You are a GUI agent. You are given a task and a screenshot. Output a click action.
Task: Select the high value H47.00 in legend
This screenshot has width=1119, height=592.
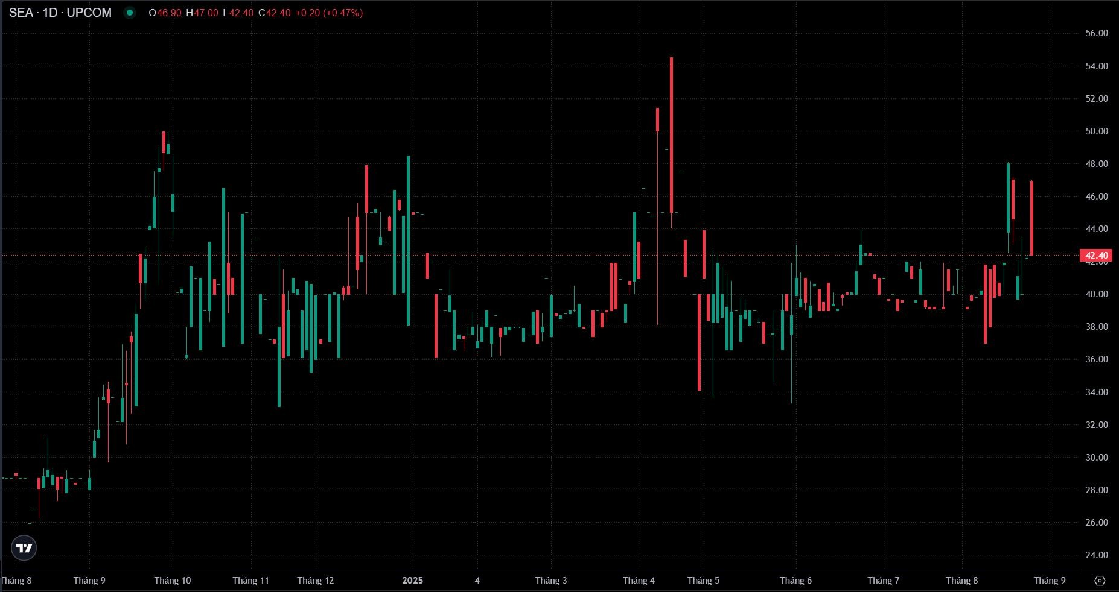202,13
